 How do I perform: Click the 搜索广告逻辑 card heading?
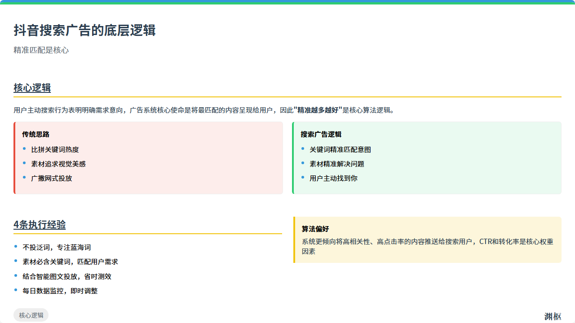tap(321, 134)
